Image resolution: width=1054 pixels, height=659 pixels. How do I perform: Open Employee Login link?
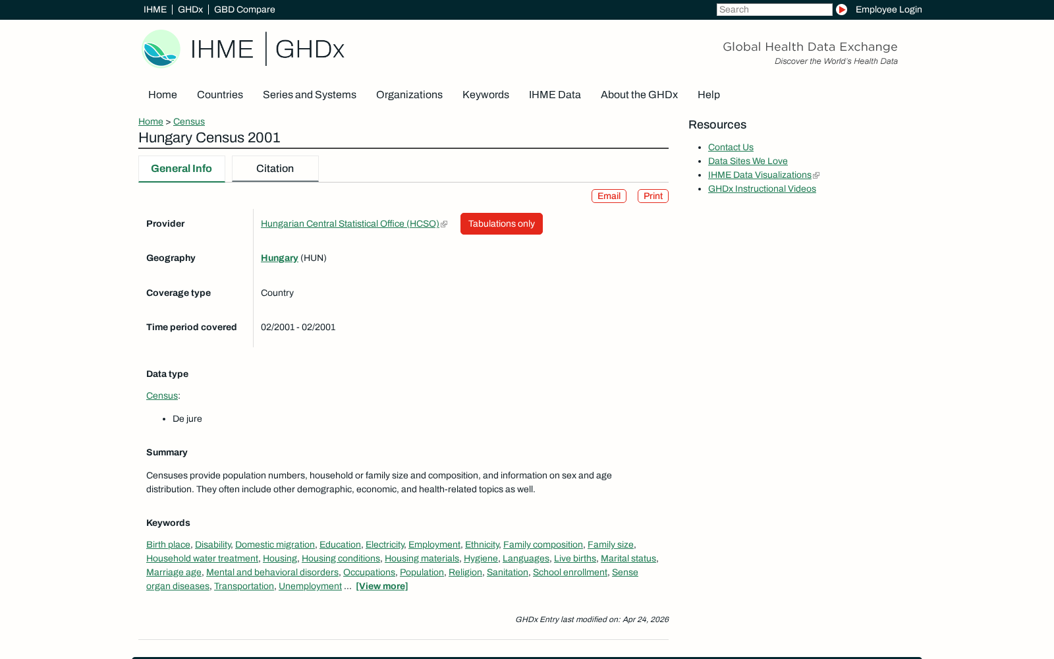coord(889,9)
